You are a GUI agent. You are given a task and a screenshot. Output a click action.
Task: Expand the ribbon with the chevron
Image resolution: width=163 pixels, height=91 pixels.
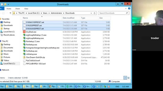126,8
